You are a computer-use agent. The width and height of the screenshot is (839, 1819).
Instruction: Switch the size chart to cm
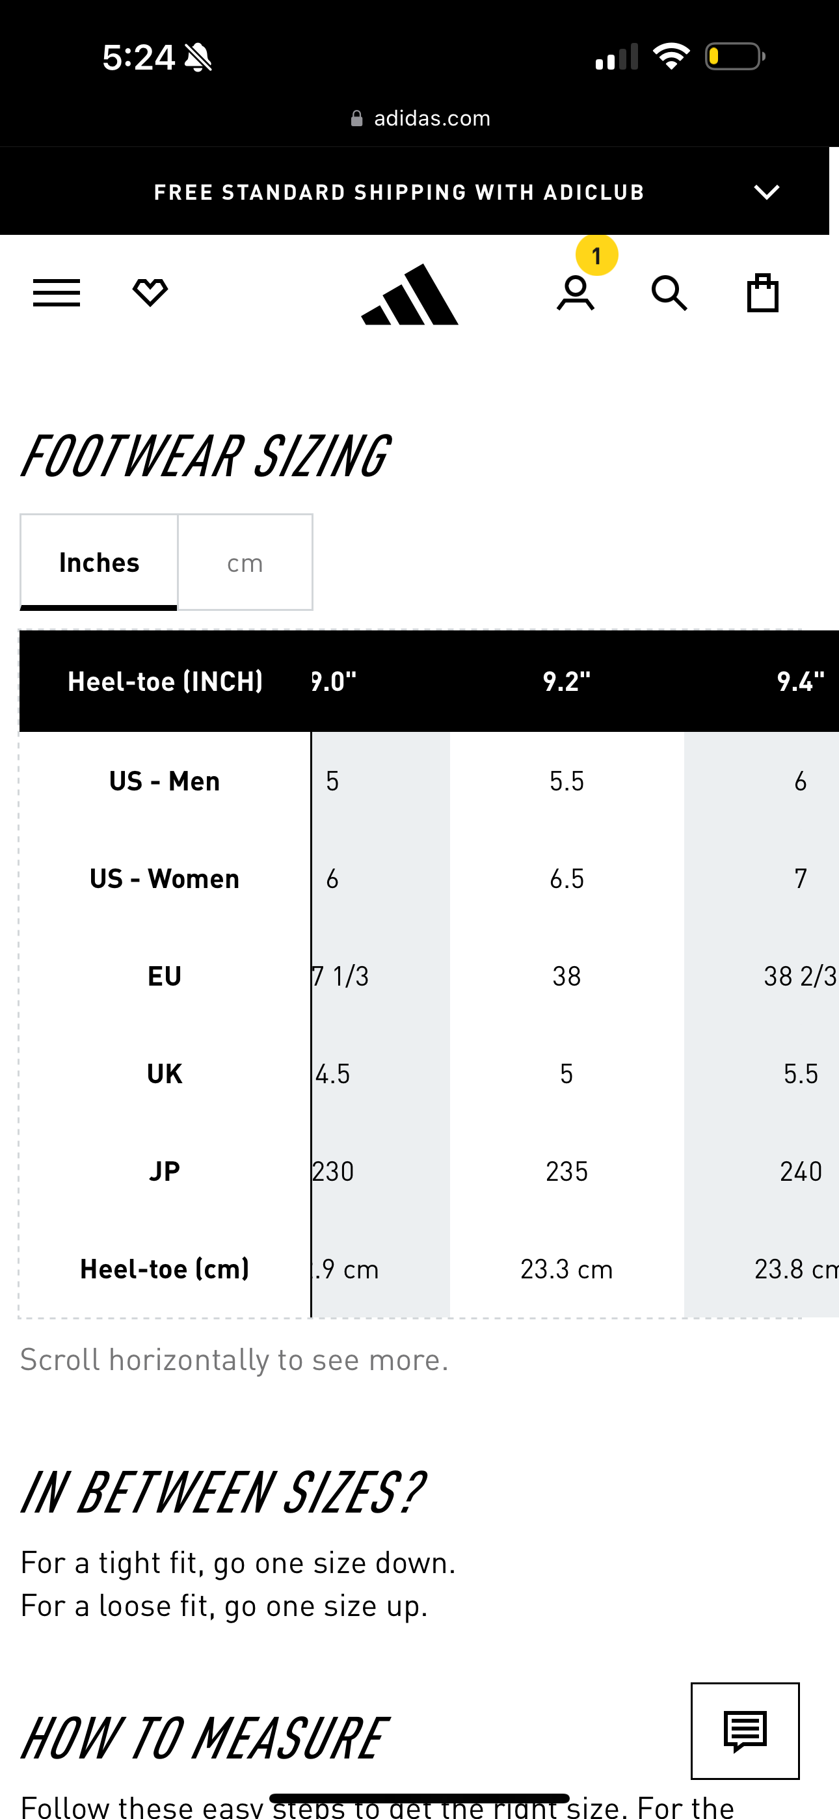tap(245, 562)
